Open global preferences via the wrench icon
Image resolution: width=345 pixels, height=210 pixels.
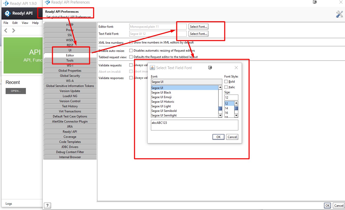tap(339, 14)
